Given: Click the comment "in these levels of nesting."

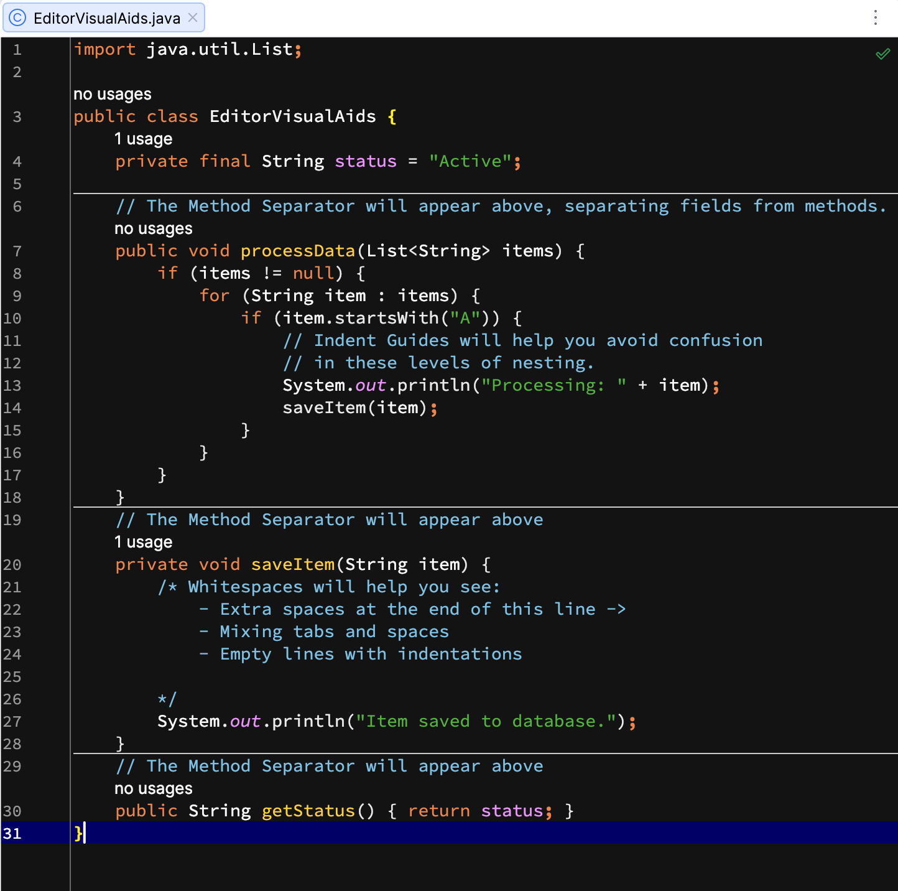Looking at the screenshot, I should coord(439,363).
